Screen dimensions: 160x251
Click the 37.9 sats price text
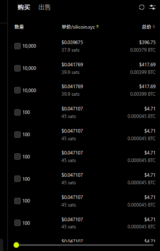point(71,50)
